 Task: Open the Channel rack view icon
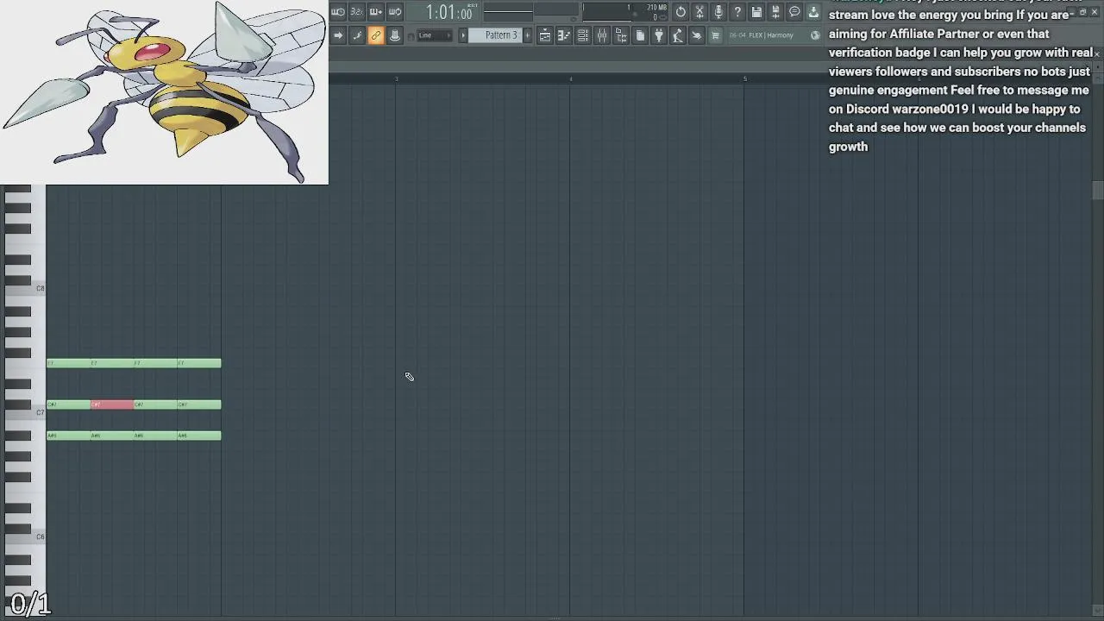[583, 35]
